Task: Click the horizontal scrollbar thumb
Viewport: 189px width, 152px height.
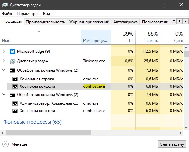Action: click(x=48, y=133)
